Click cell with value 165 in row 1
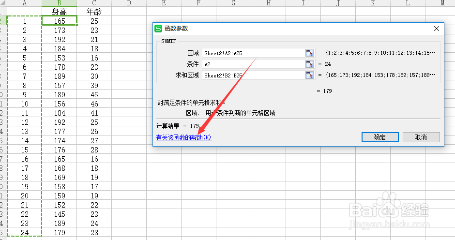This screenshot has width=455, height=240. pyautogui.click(x=59, y=21)
